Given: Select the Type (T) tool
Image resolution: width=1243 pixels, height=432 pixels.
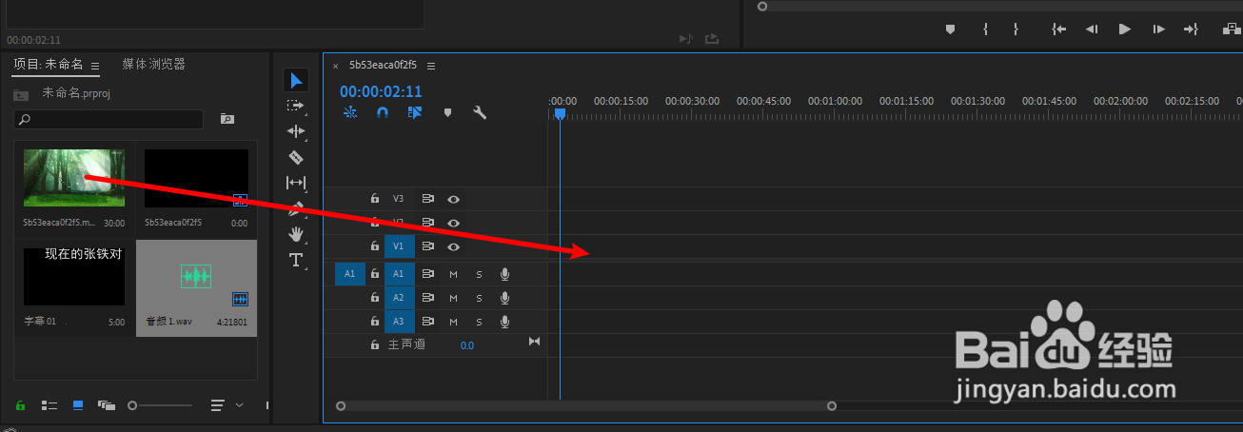Looking at the screenshot, I should tap(296, 260).
